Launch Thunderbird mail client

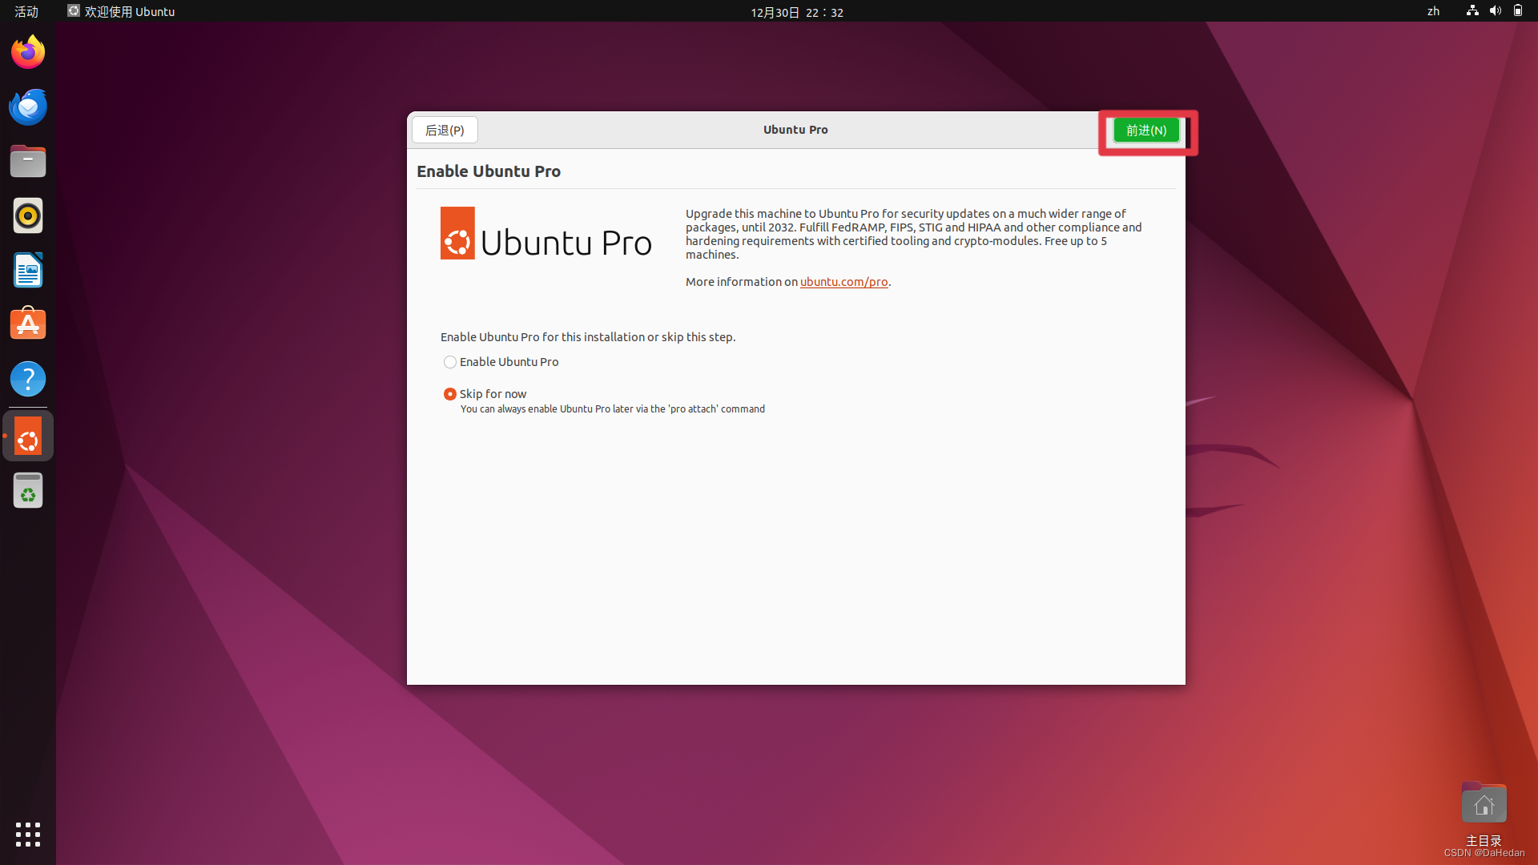click(x=28, y=107)
